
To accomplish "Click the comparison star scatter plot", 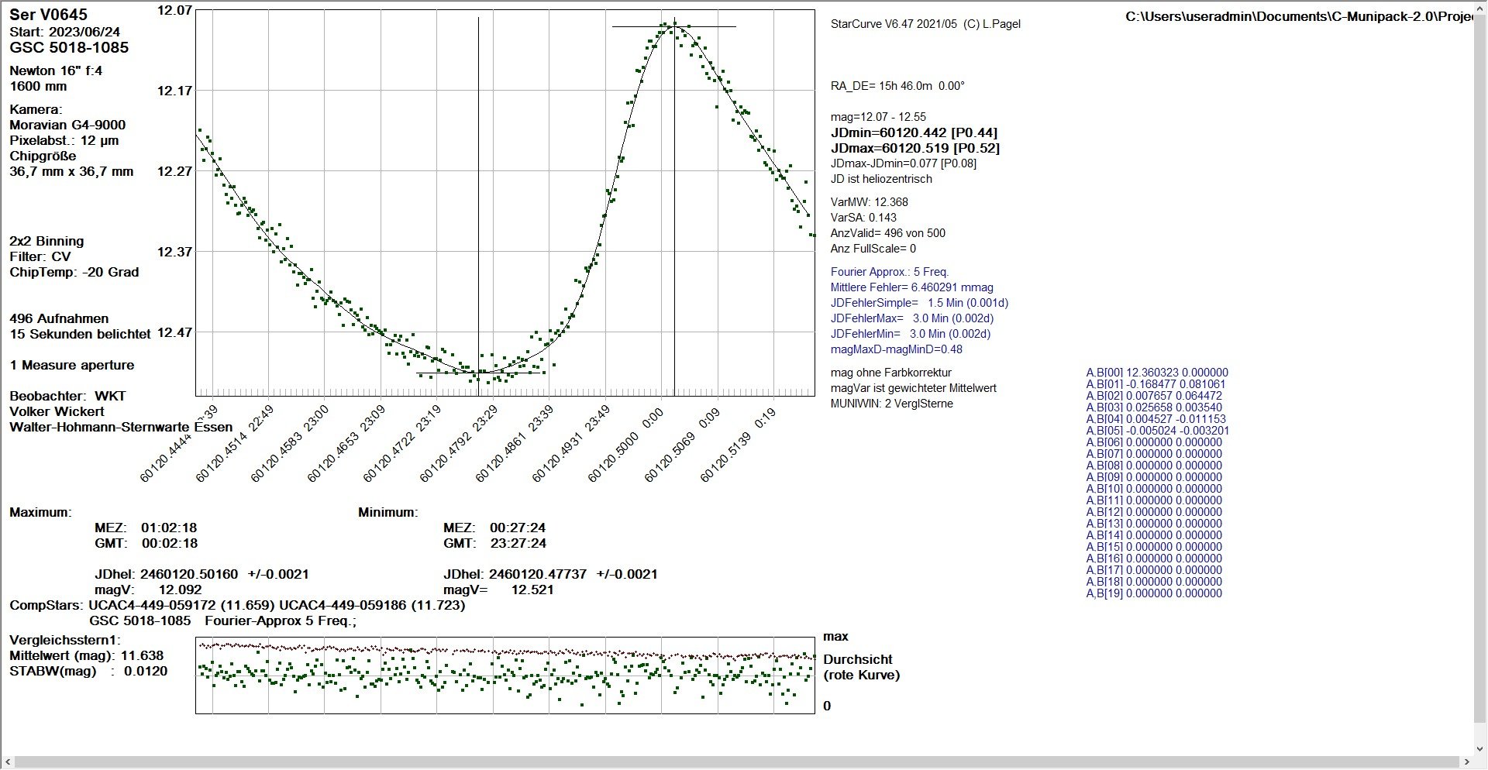I will pos(505,675).
